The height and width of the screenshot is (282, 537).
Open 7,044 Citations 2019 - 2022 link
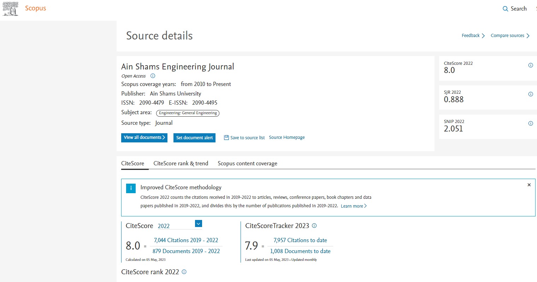pyautogui.click(x=186, y=240)
